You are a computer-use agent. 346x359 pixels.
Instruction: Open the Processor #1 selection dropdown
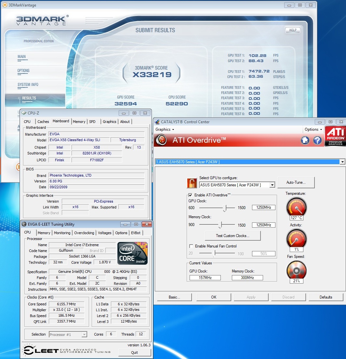(x=84, y=335)
